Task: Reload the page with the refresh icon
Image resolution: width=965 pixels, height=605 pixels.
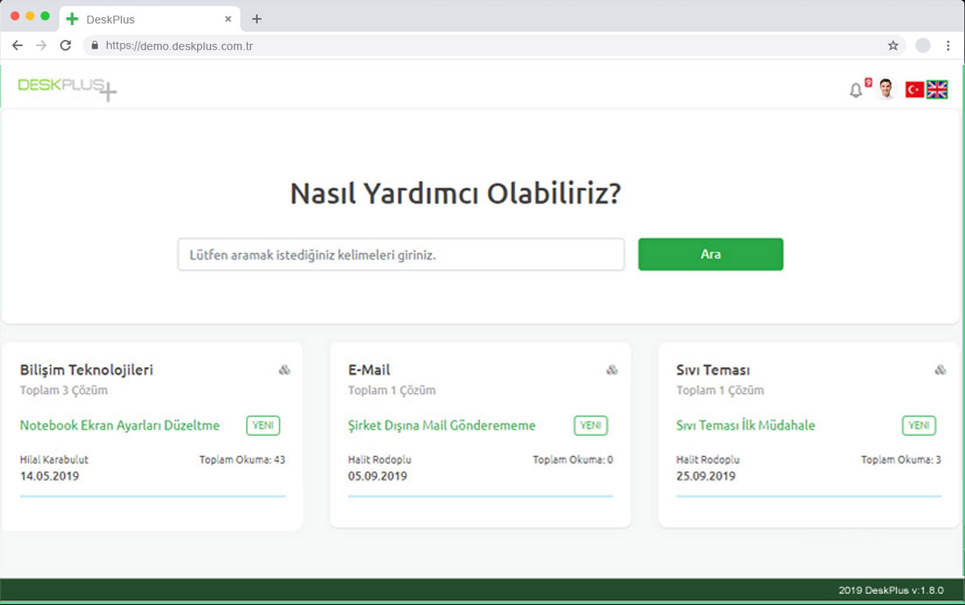Action: (x=66, y=45)
